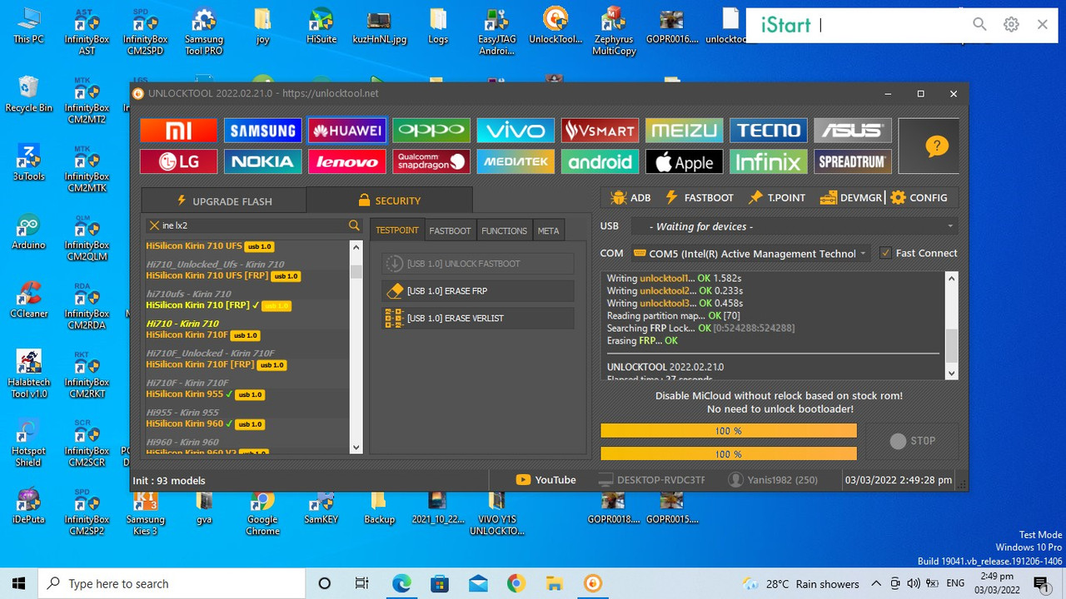Viewport: 1066px width, 599px height.
Task: Open the FASTBOOT tool
Action: tap(700, 198)
